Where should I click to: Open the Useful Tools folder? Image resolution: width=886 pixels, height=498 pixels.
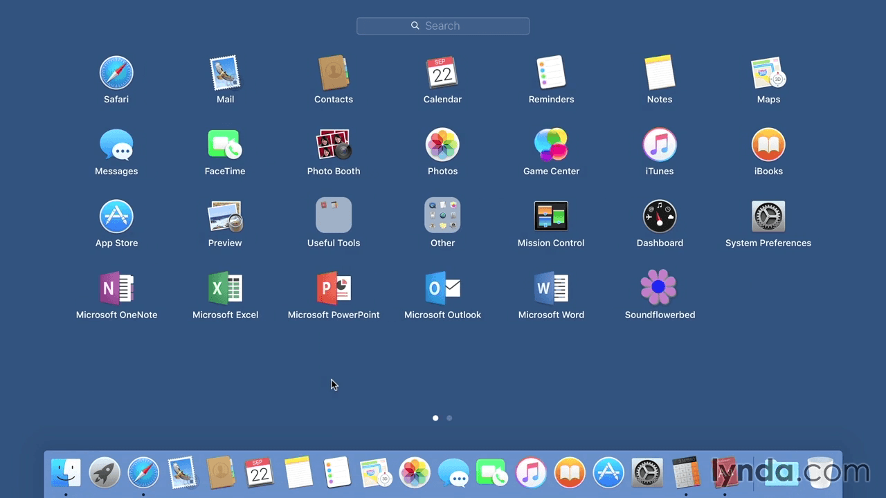(x=334, y=216)
